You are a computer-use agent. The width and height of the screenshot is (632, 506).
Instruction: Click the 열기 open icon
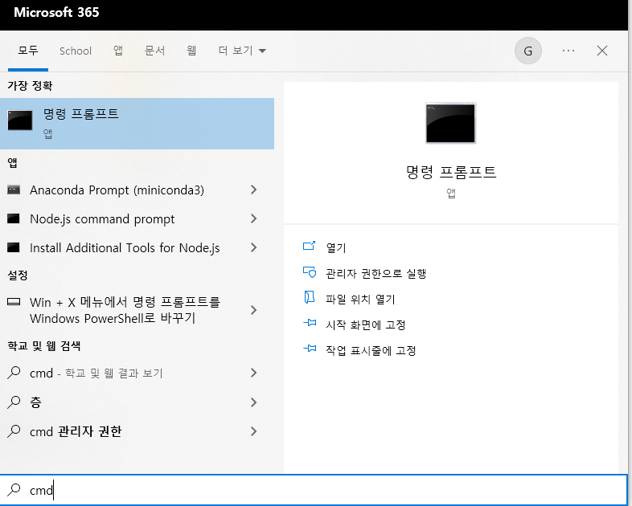click(309, 246)
